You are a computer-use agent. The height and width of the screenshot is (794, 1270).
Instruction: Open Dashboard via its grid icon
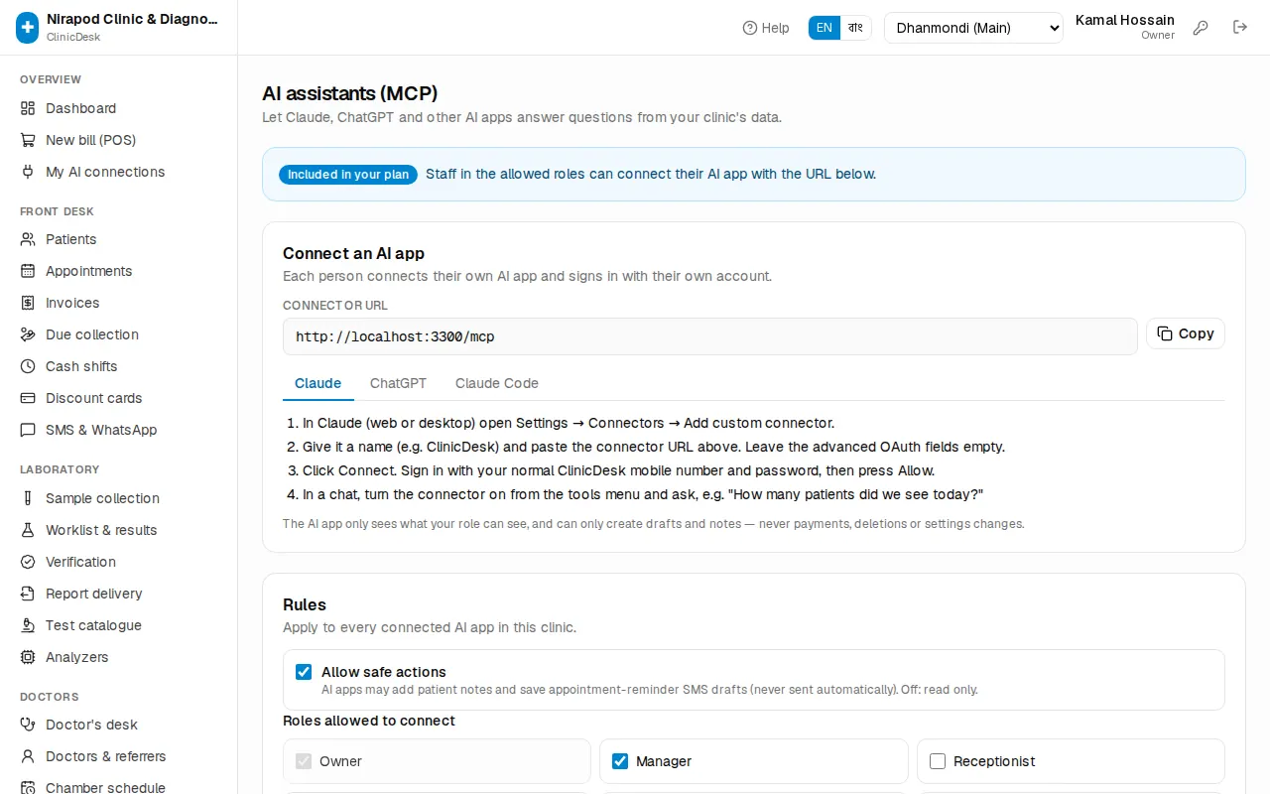coord(28,108)
